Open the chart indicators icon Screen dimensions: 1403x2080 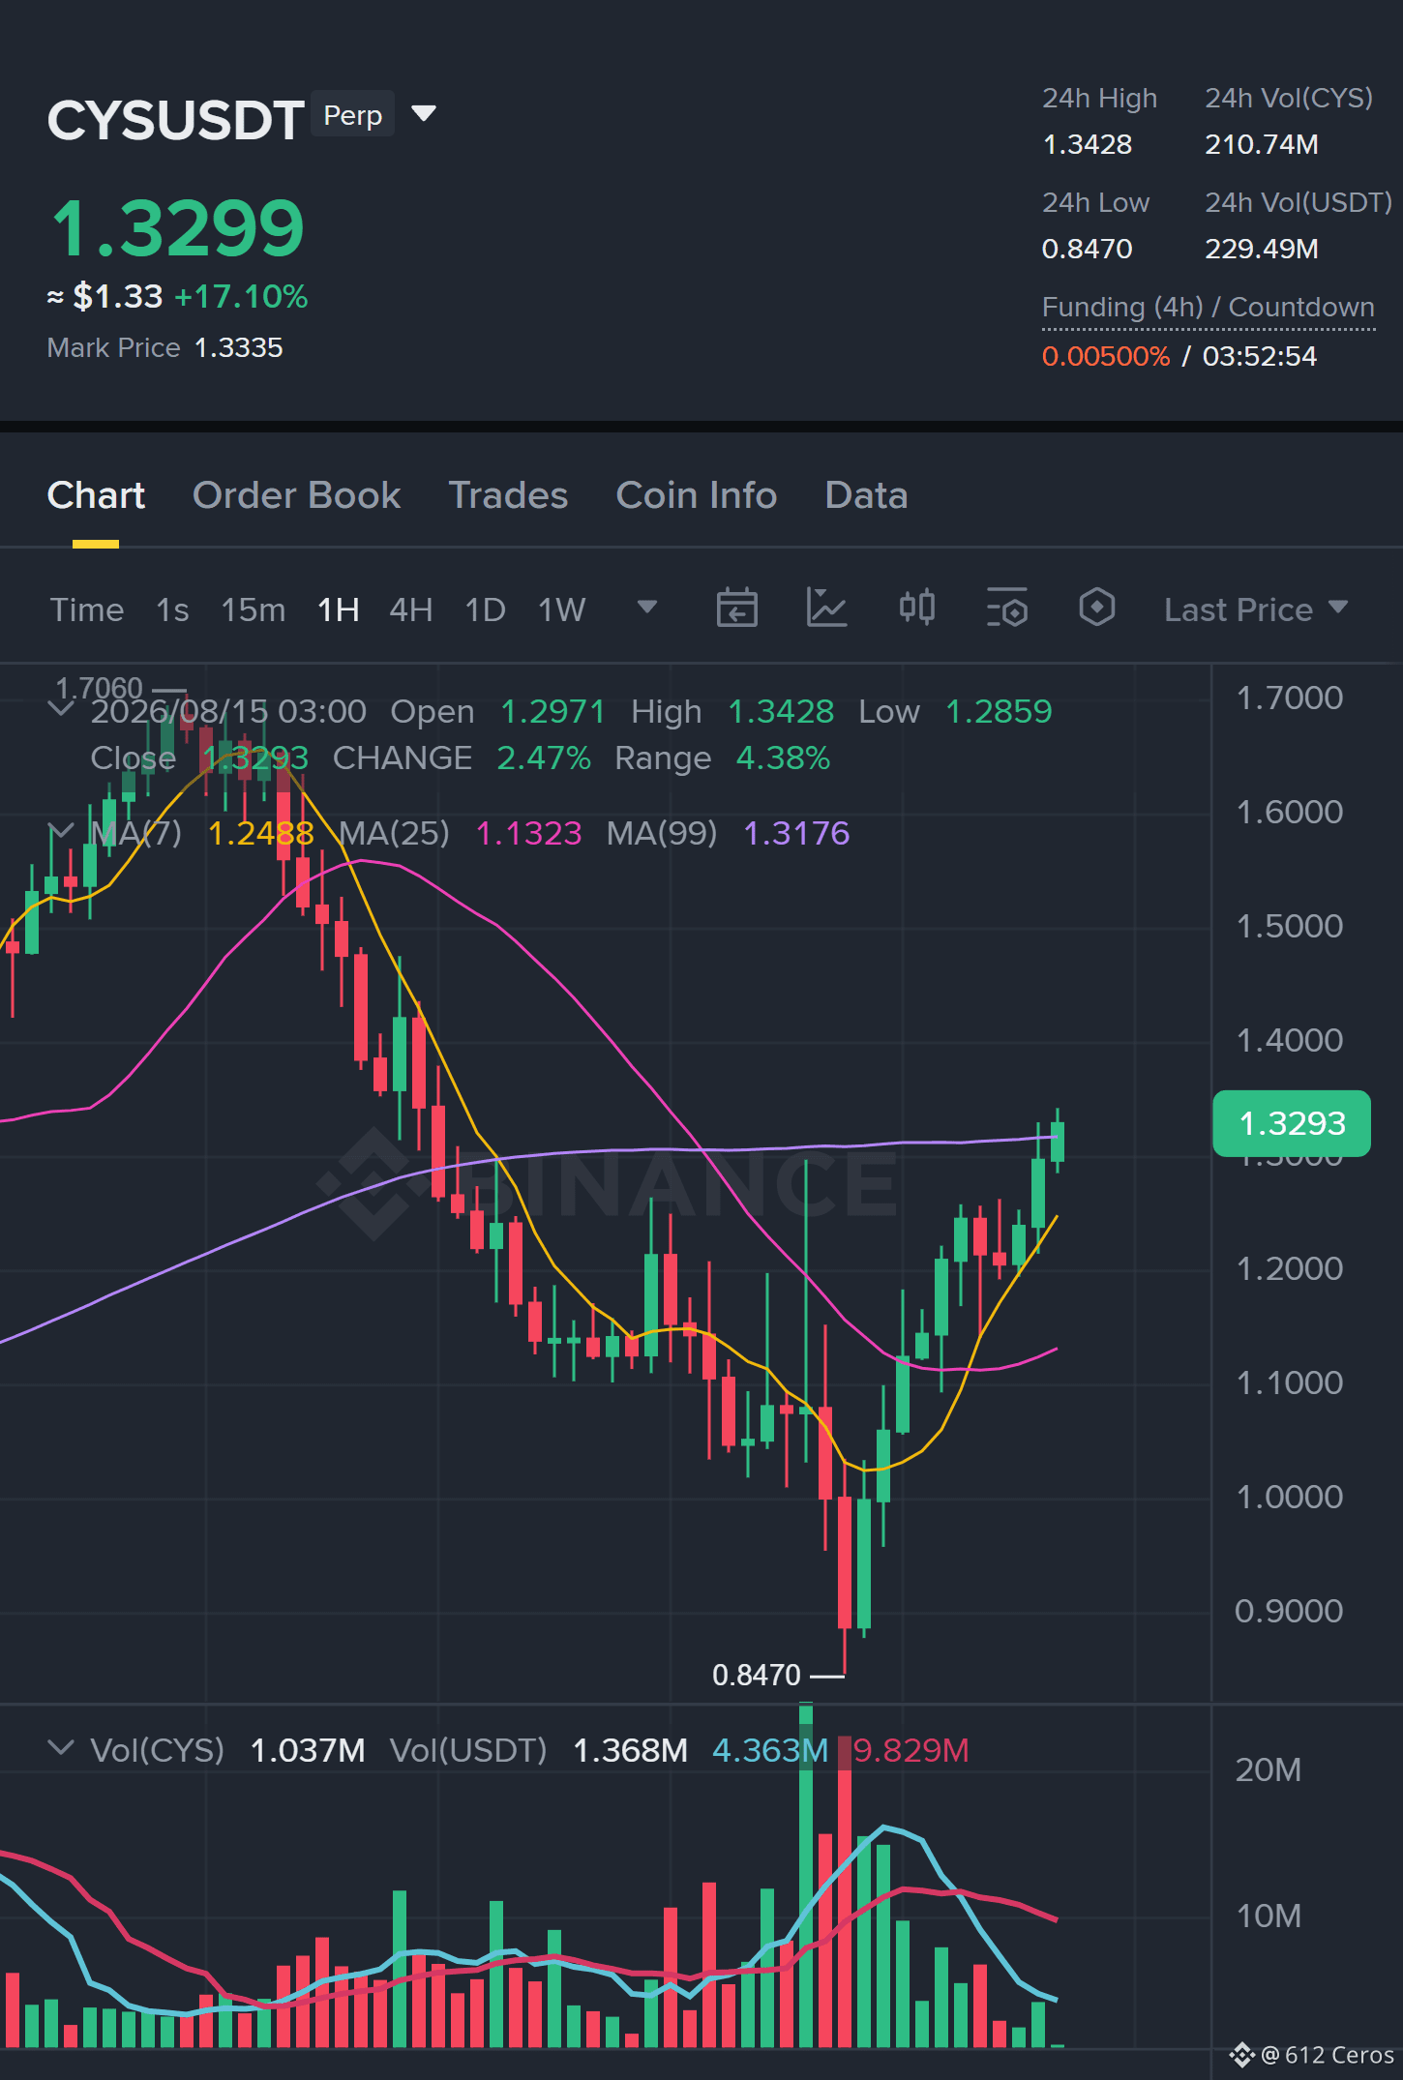(827, 609)
